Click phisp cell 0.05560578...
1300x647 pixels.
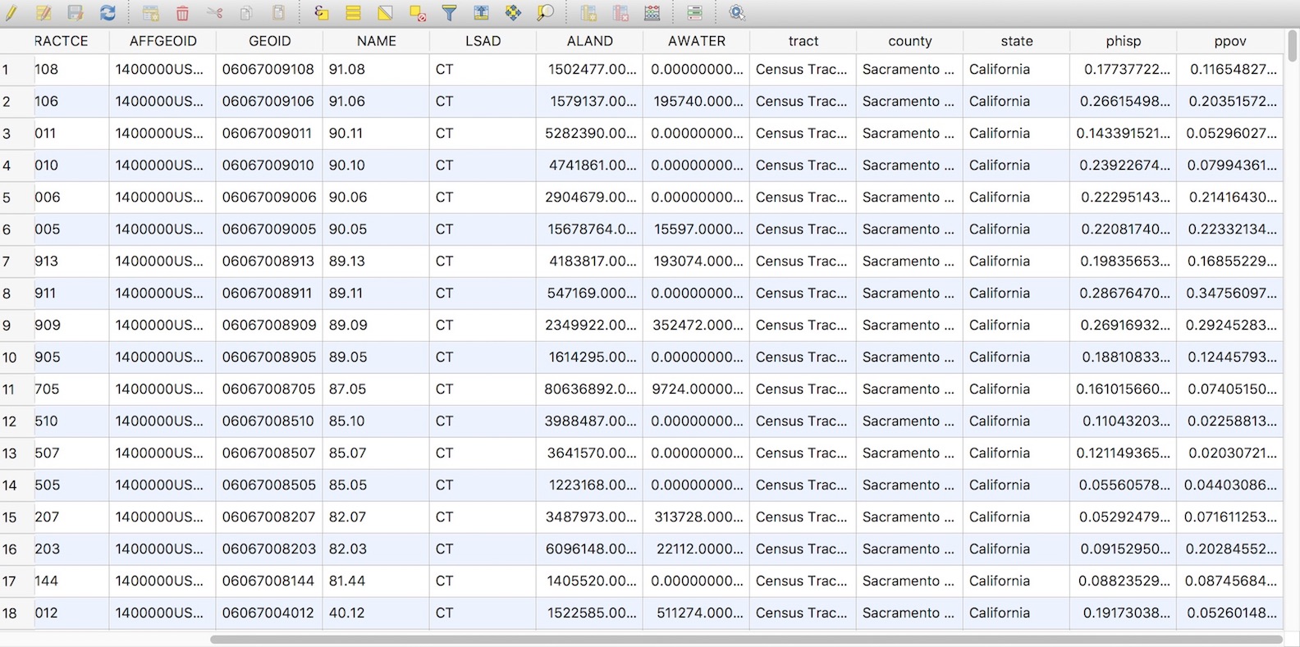[x=1123, y=485]
